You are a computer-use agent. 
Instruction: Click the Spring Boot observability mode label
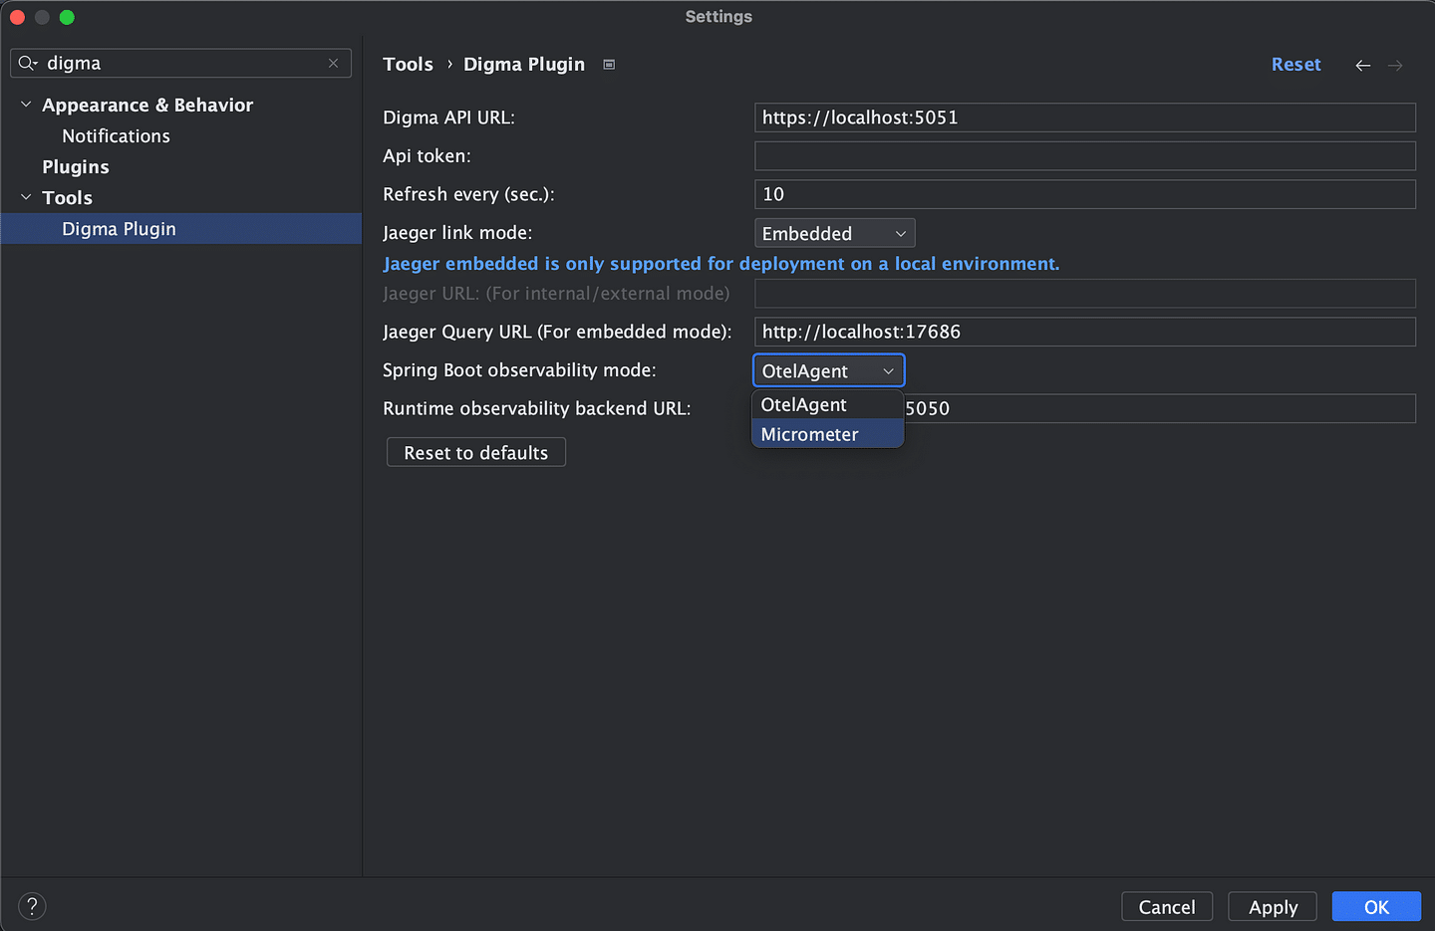click(x=519, y=370)
